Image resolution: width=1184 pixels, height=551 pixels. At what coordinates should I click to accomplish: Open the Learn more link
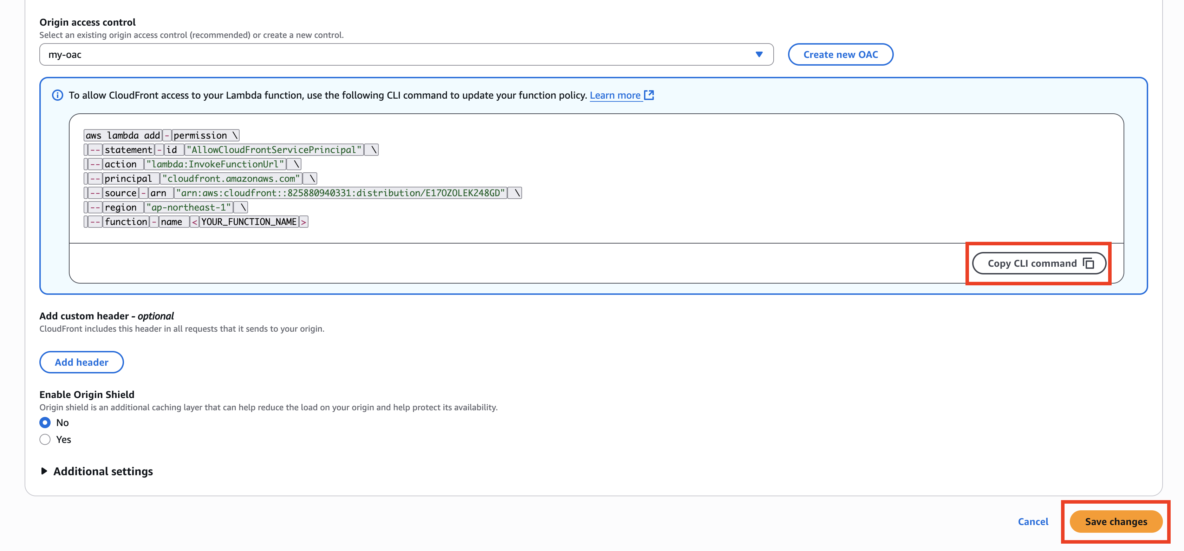614,95
